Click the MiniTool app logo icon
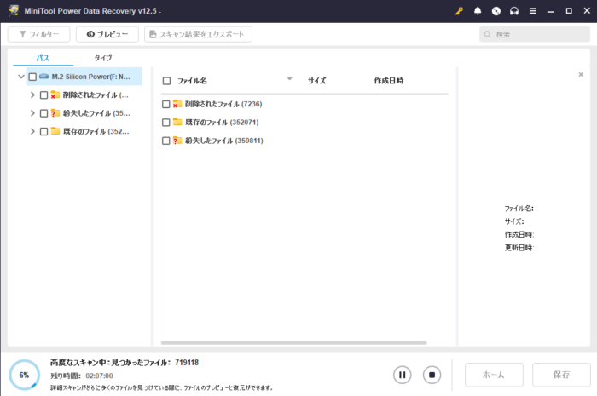The image size is (597, 396). tap(14, 10)
